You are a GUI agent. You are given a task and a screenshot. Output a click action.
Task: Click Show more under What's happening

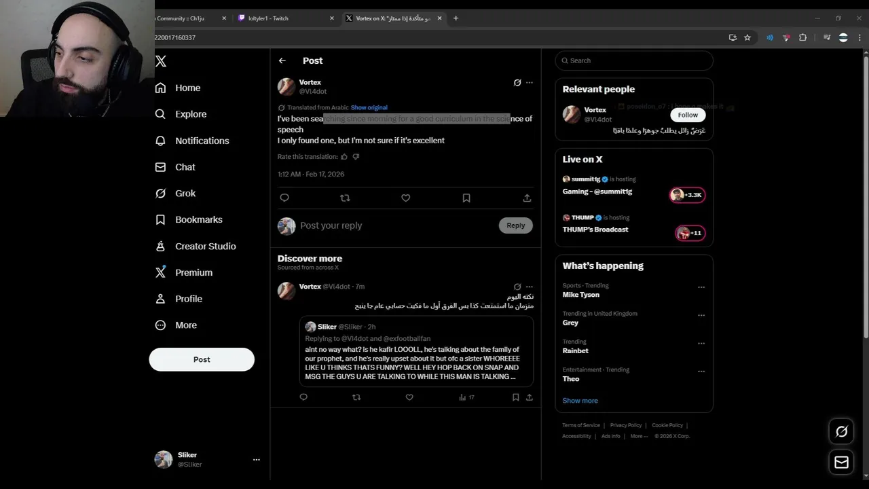tap(580, 401)
